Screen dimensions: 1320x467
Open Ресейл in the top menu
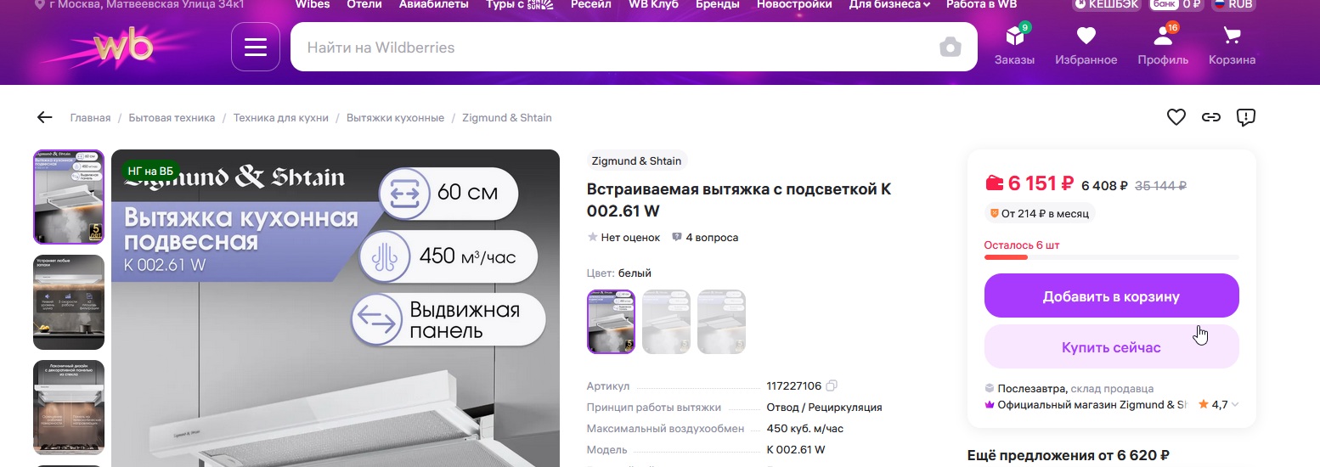(590, 4)
